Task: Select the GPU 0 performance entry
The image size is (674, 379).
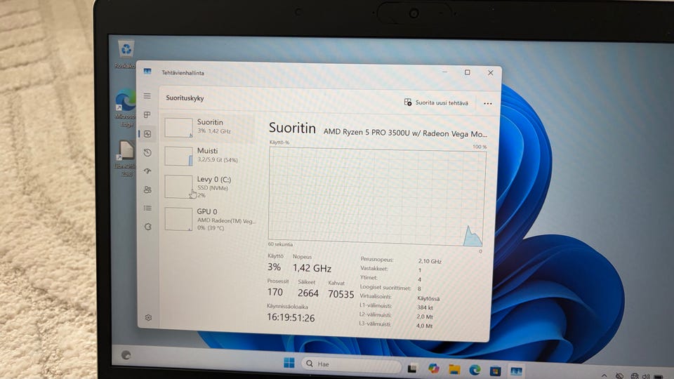Action: click(x=208, y=219)
